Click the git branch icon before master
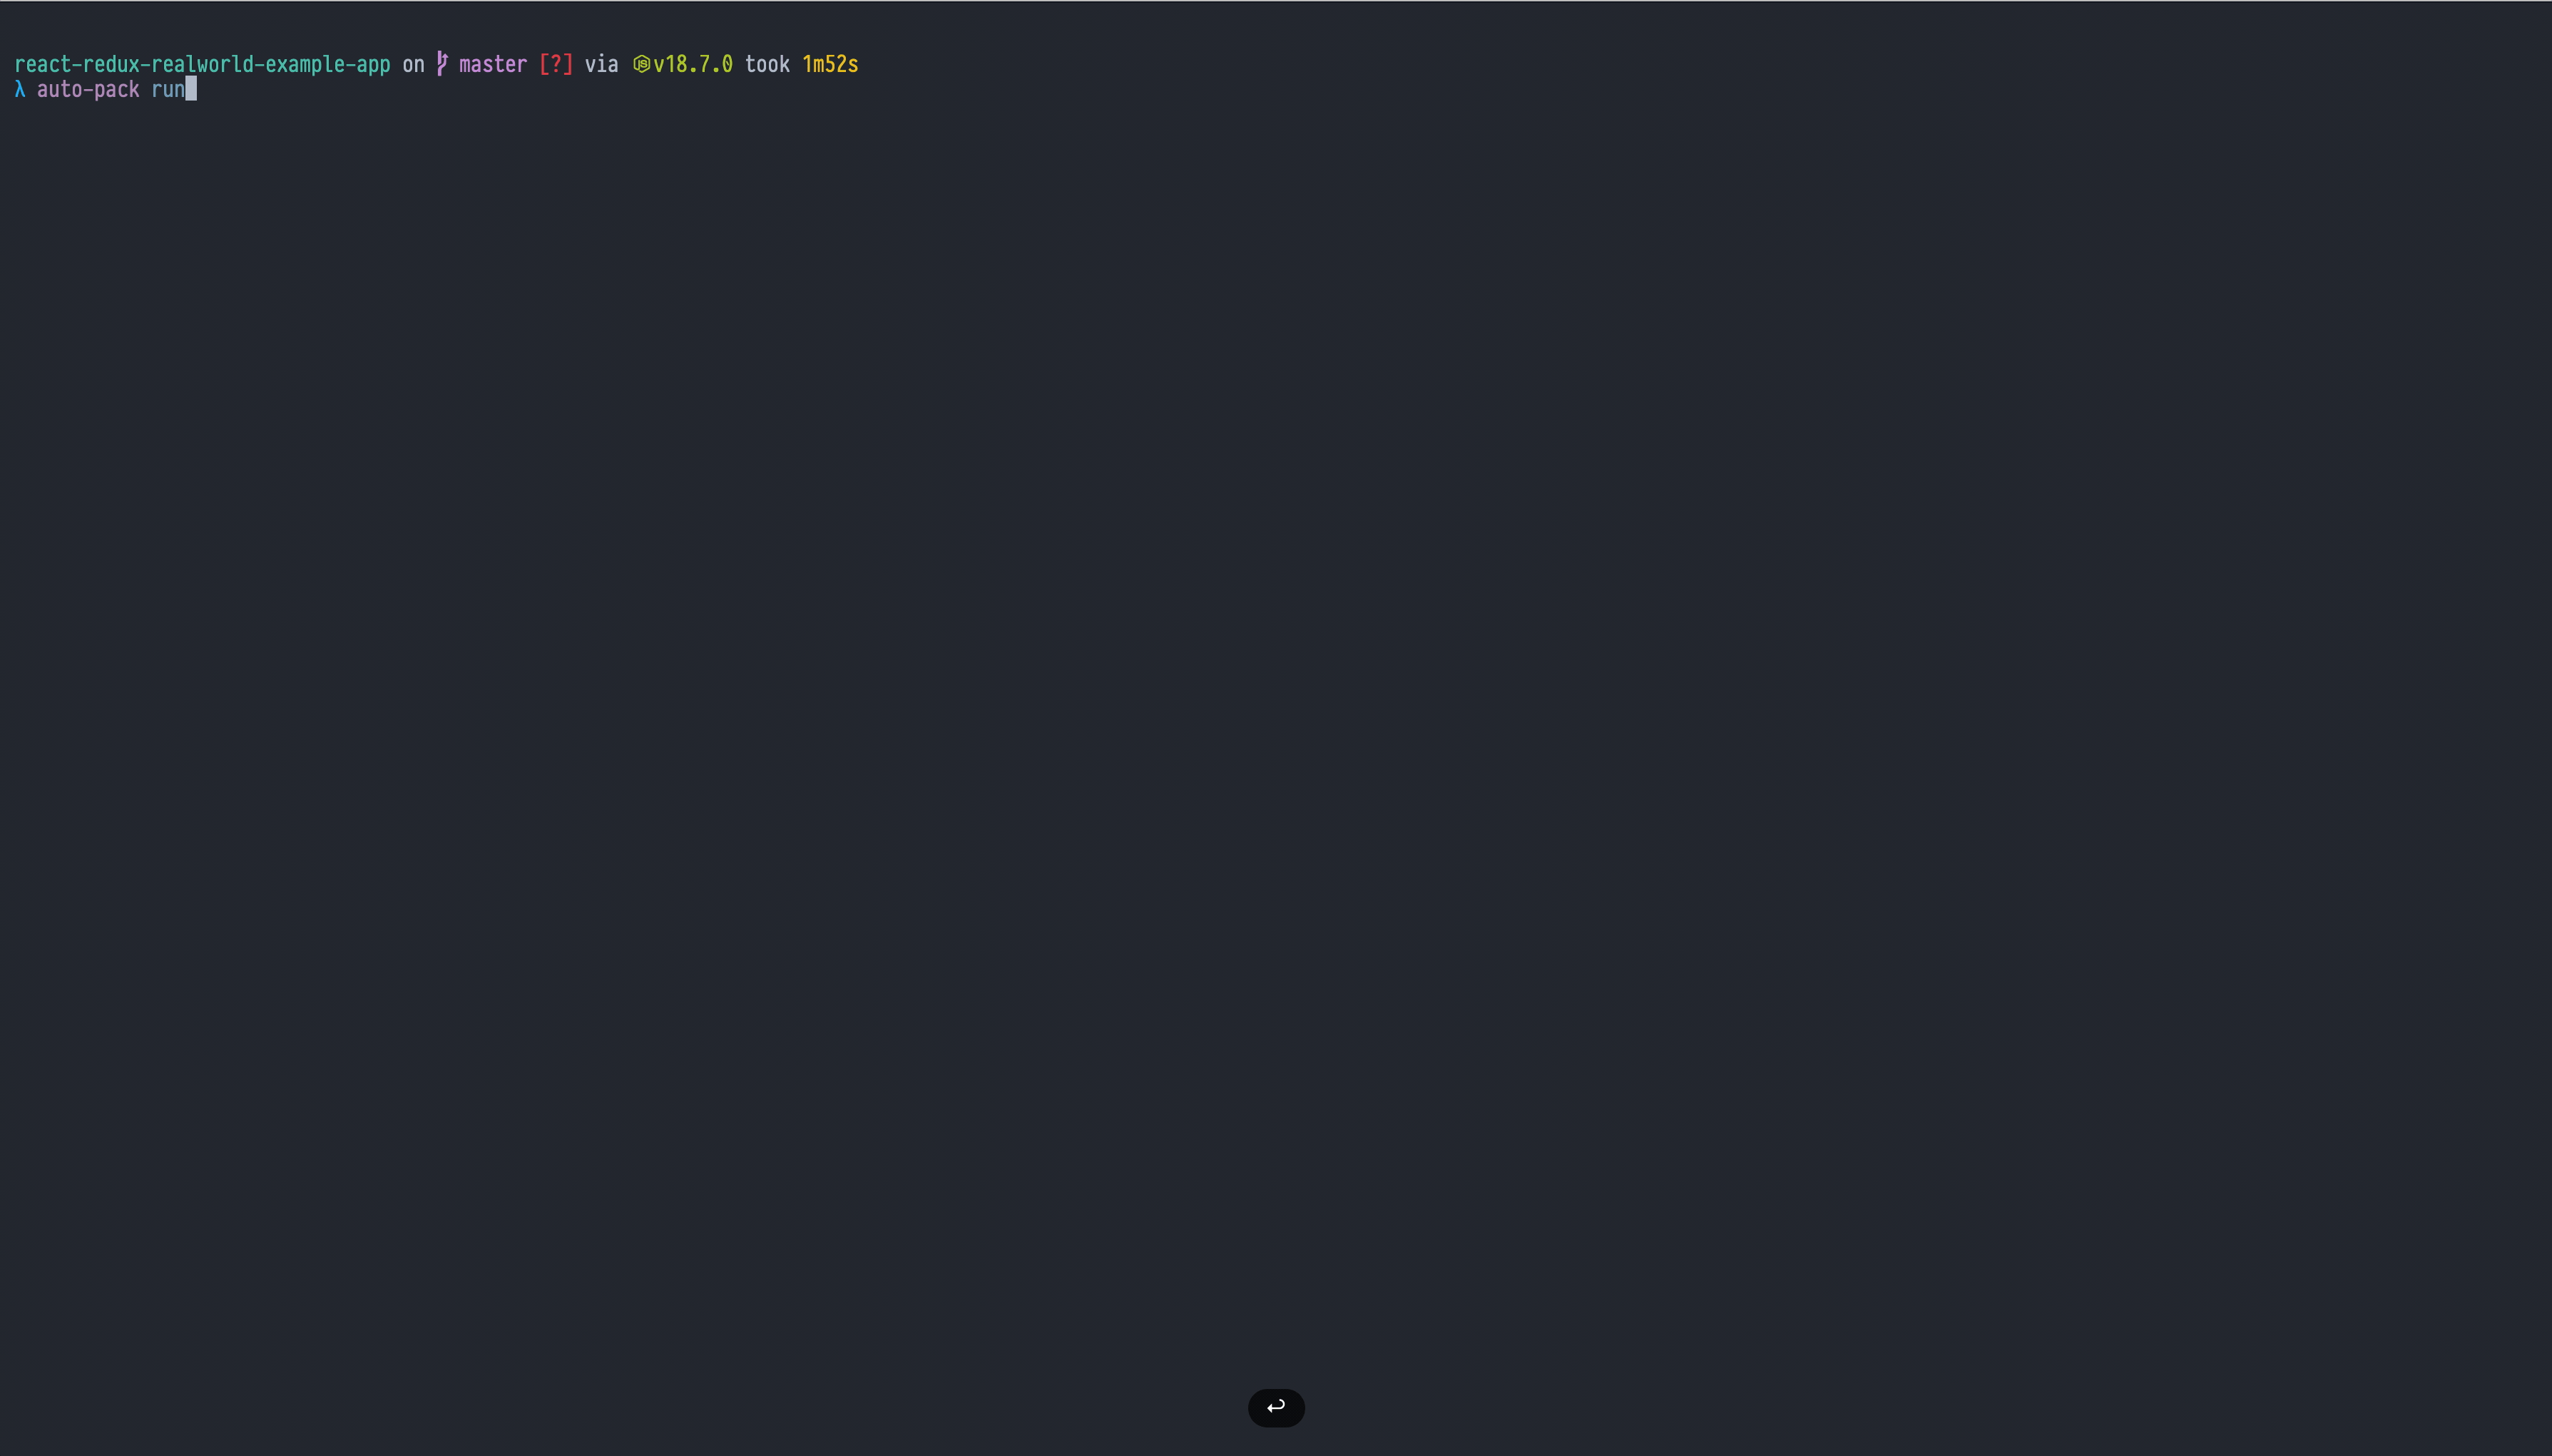This screenshot has height=1456, width=2552. tap(442, 64)
